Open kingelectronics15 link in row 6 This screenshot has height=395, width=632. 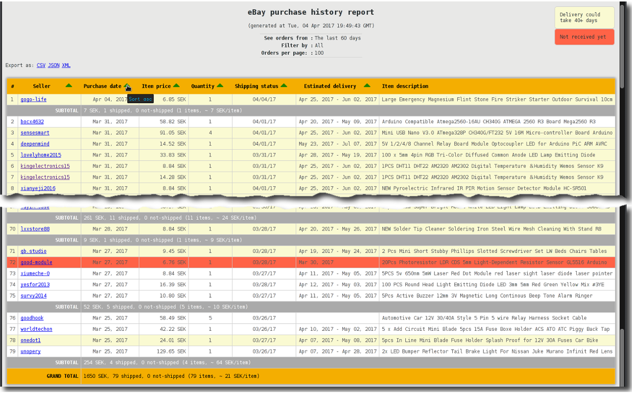coord(45,166)
